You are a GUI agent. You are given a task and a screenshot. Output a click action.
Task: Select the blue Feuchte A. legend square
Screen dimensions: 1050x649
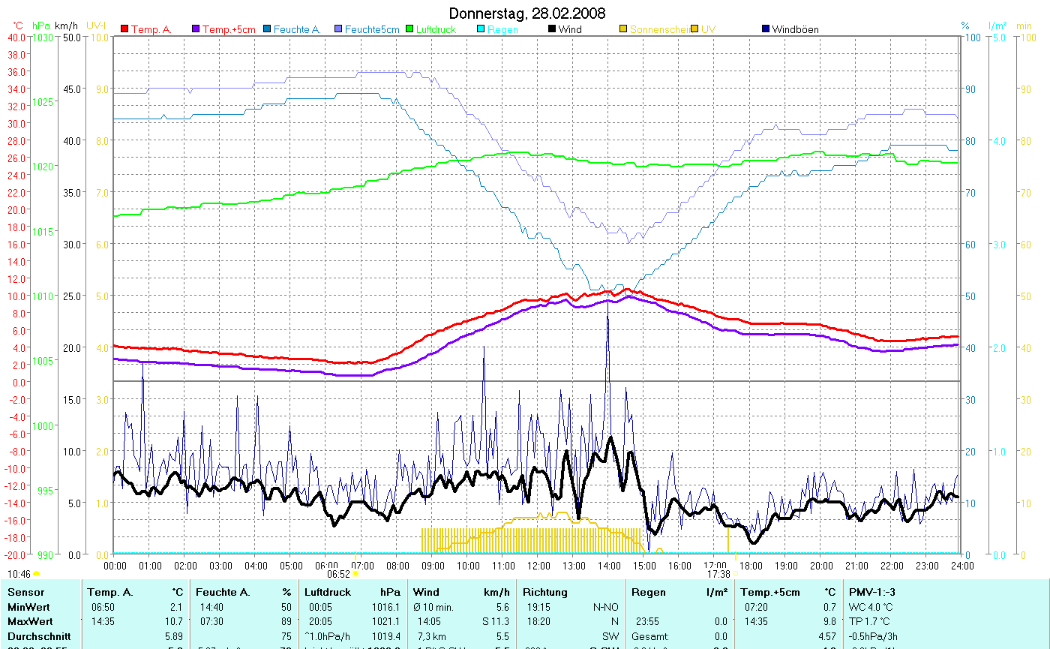(268, 29)
